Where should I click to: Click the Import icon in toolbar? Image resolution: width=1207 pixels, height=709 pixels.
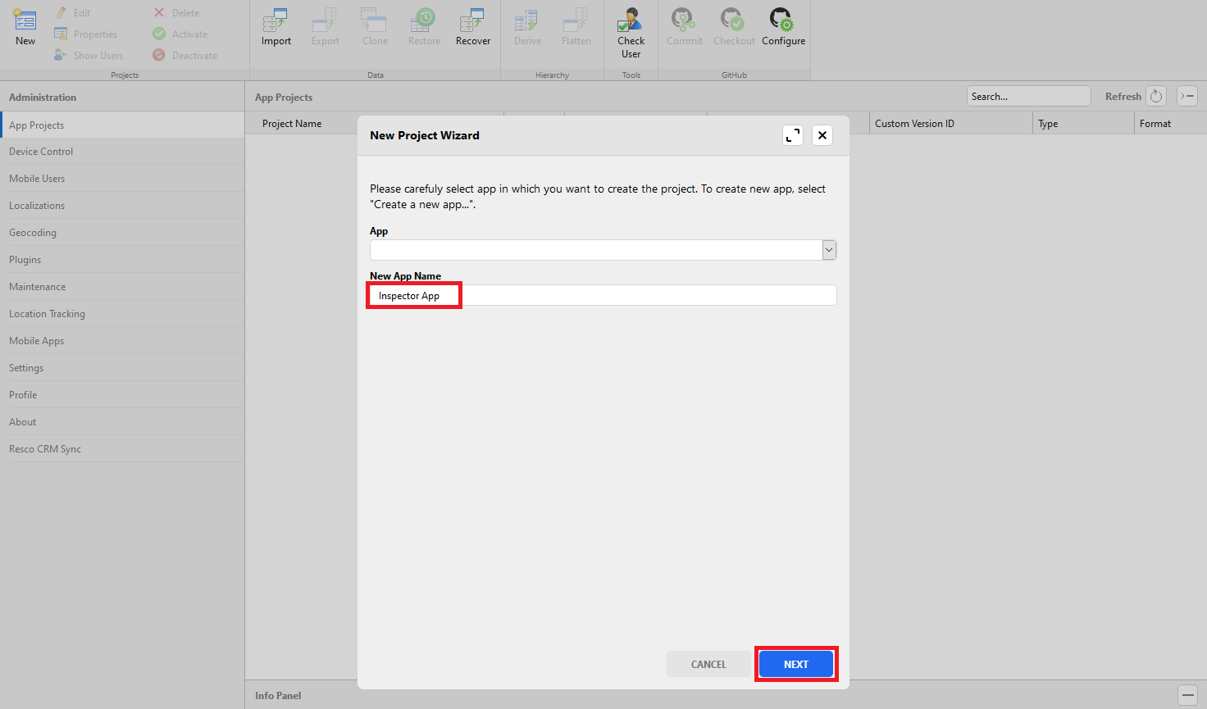point(276,21)
